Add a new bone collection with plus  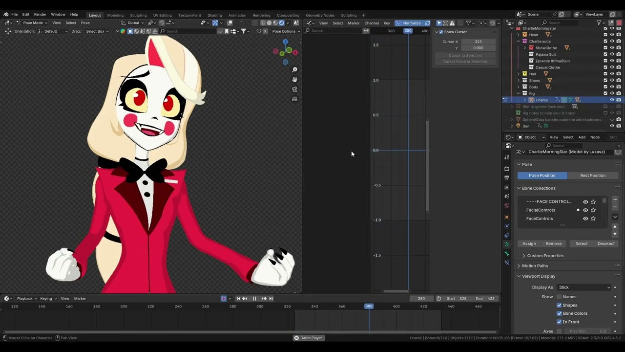point(615,200)
